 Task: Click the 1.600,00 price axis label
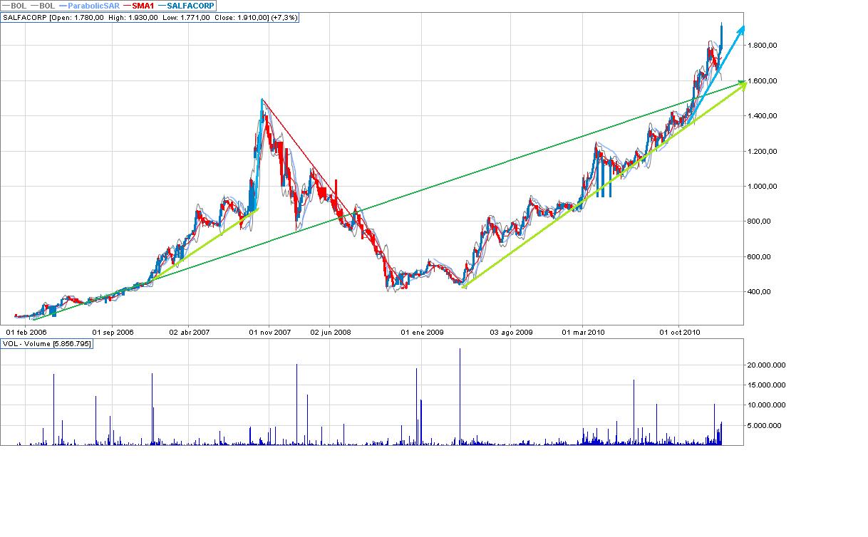pos(762,80)
